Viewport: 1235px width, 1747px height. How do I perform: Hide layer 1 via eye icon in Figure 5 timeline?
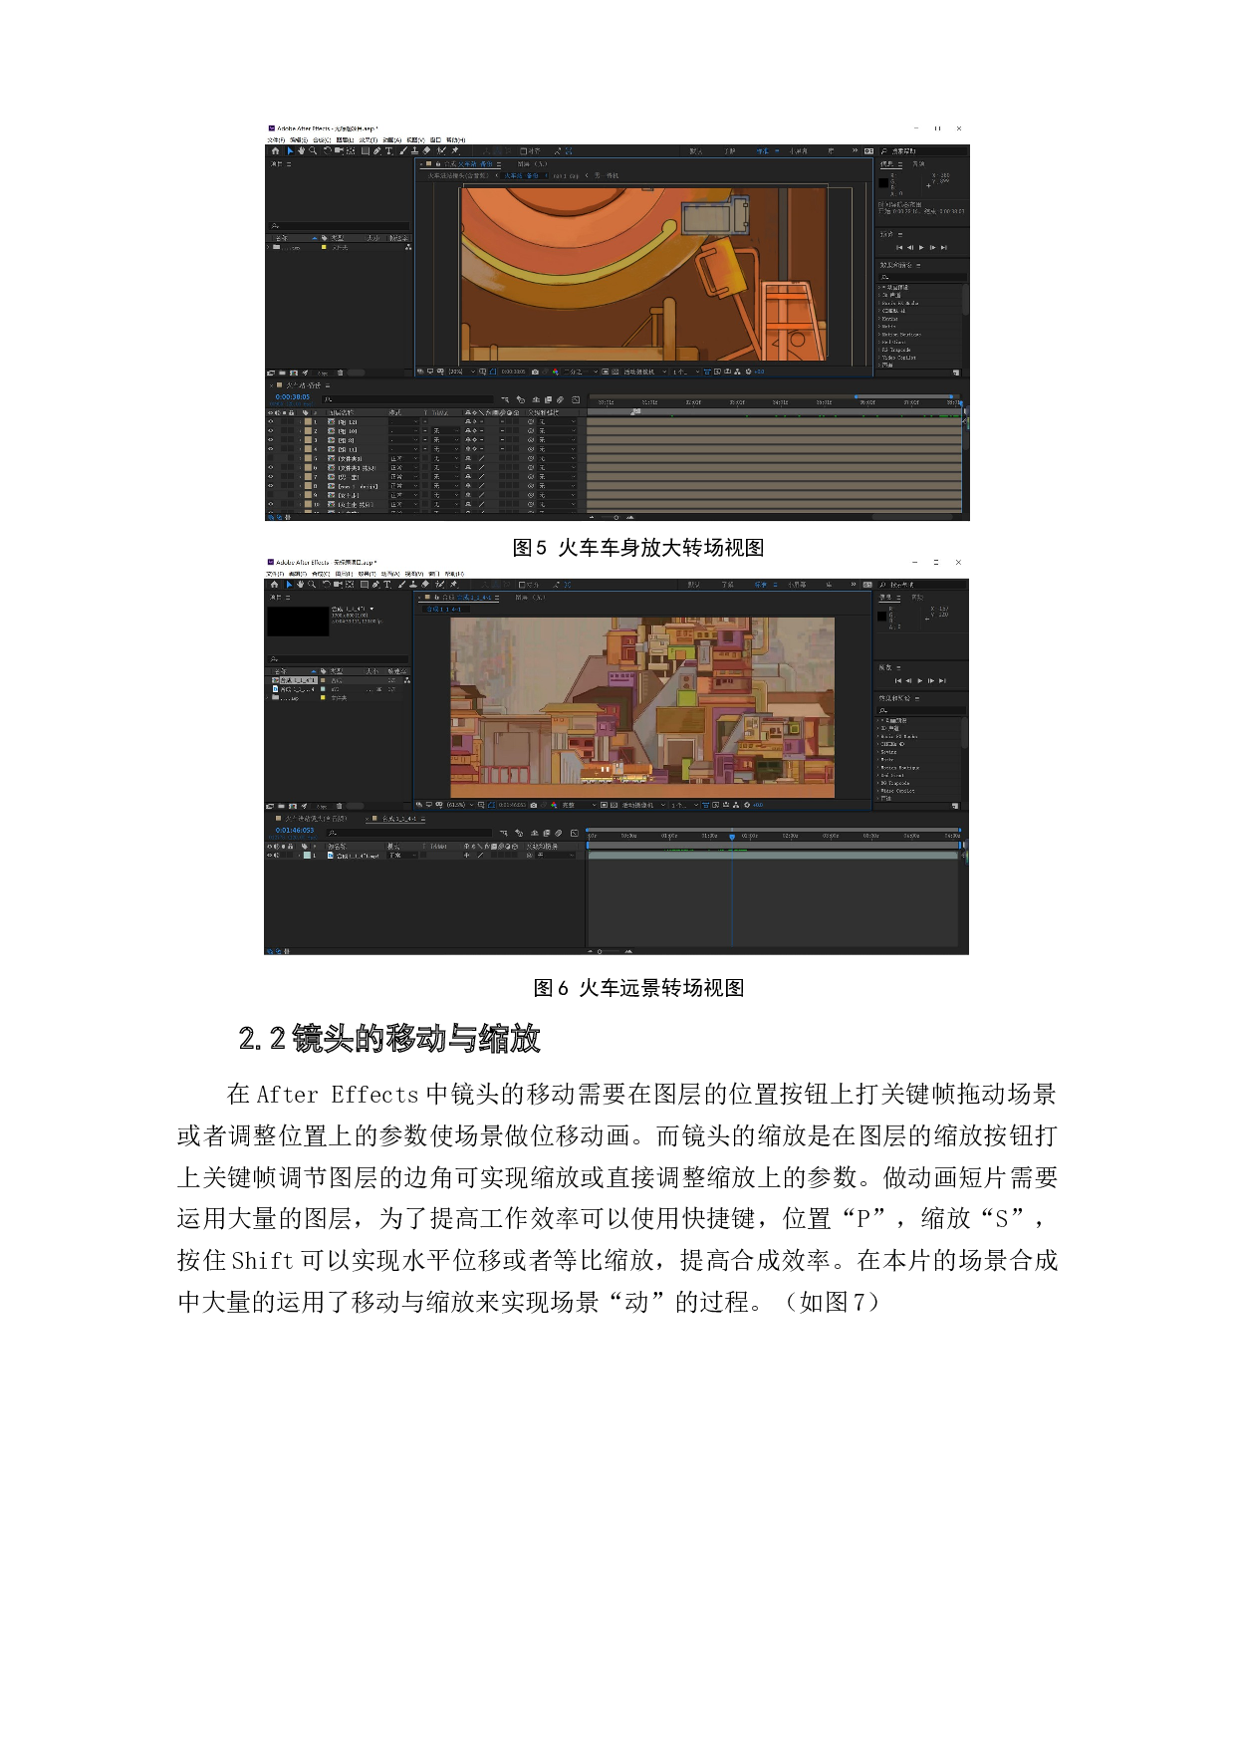tap(270, 422)
